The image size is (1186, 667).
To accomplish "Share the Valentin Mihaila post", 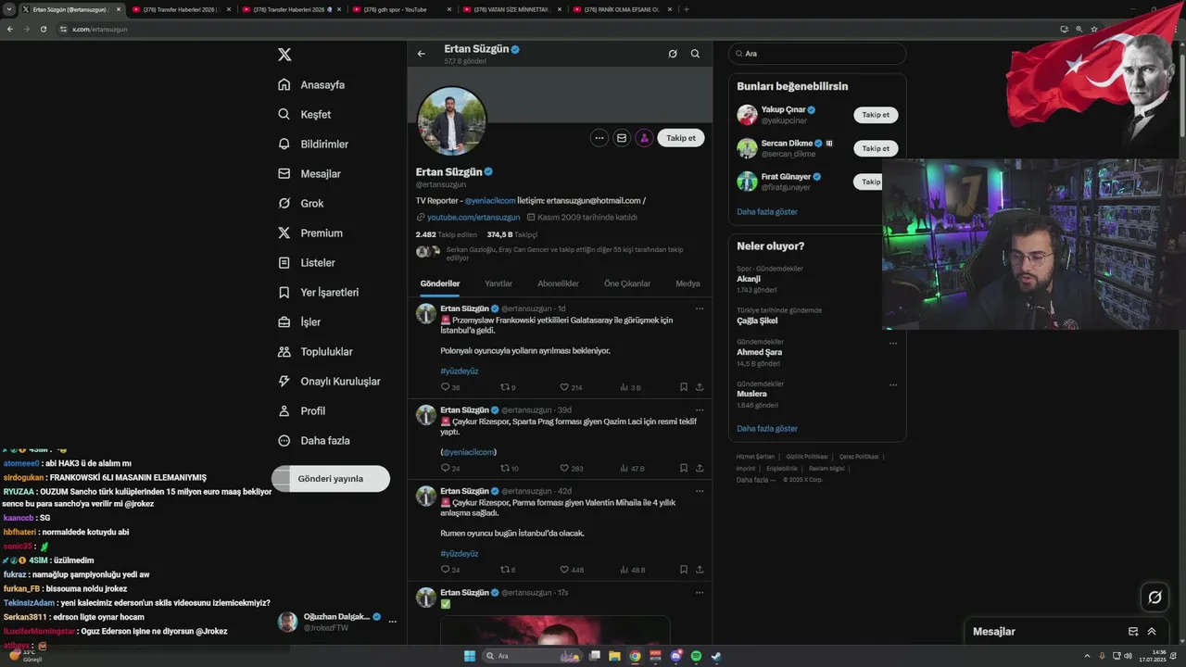I will [700, 570].
